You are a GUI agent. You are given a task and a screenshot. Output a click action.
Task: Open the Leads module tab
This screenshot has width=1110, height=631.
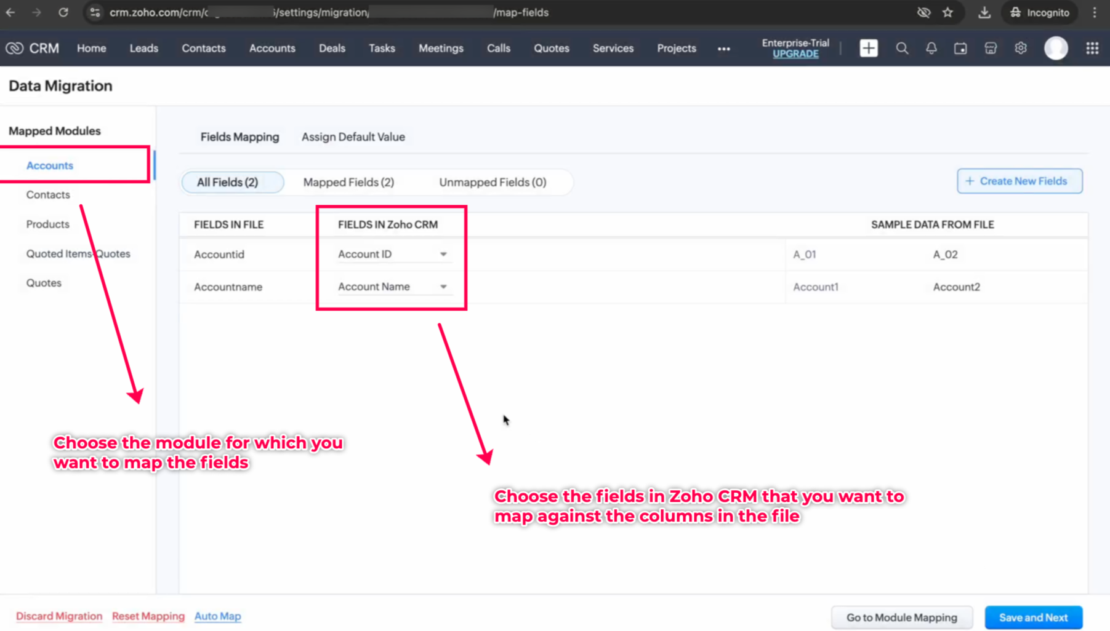[143, 48]
